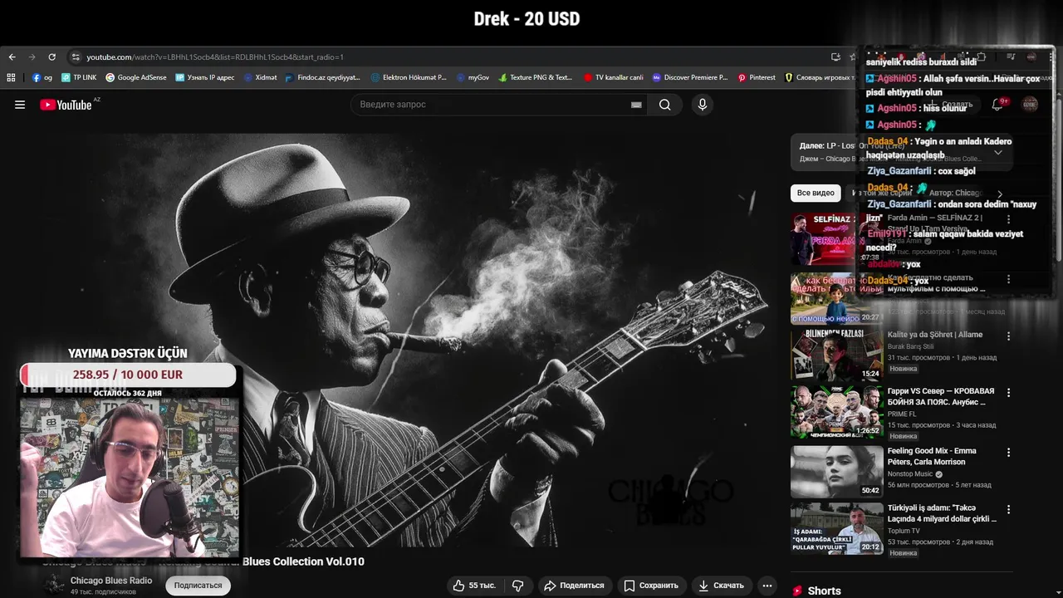
Task: Open the SELFİNAZ video thumbnail
Action: [x=836, y=238]
